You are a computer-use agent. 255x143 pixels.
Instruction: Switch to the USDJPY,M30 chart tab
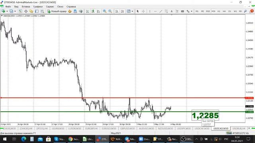click(184, 128)
